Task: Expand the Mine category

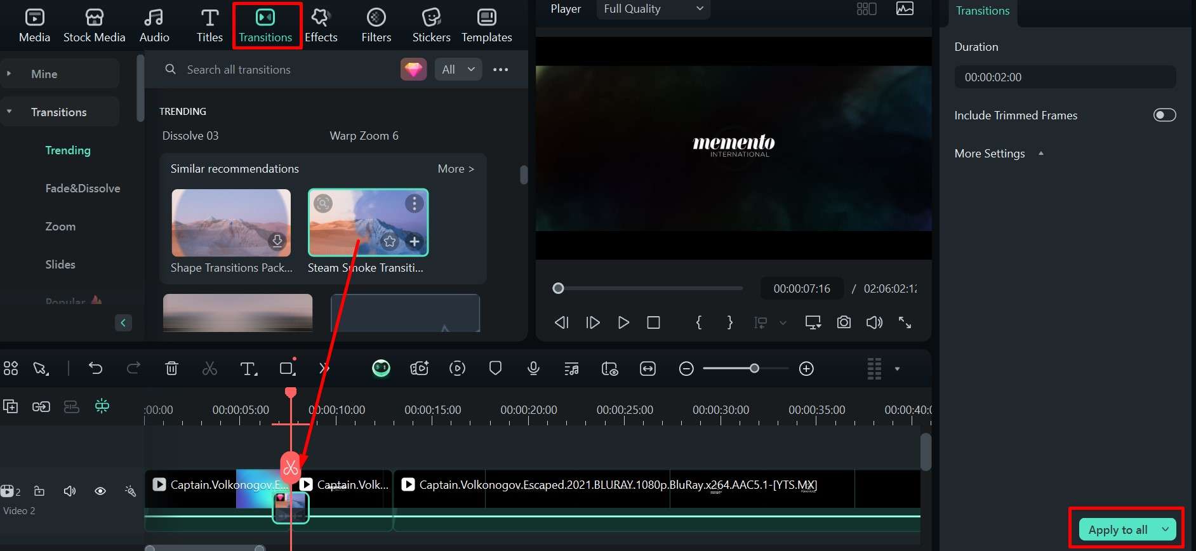Action: click(60, 74)
